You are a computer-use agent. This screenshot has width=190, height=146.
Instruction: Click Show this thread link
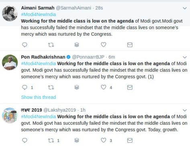[39, 97]
